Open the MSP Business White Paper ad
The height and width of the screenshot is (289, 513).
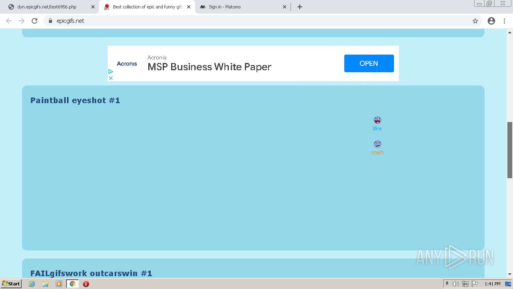tap(209, 67)
